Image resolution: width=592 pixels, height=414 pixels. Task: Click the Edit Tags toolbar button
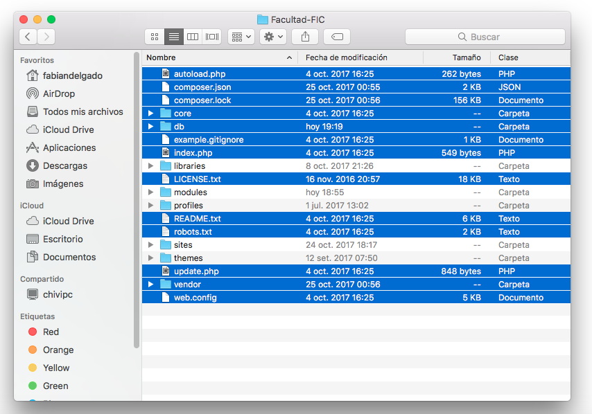tap(337, 37)
